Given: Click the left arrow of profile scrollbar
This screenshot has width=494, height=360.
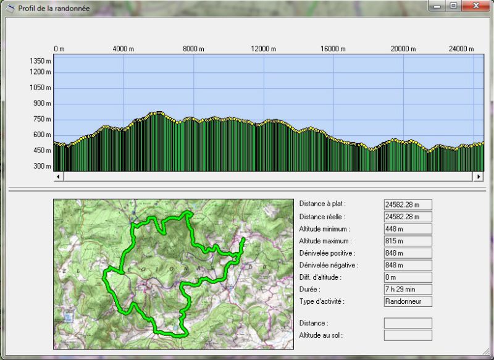Looking at the screenshot, I should click(x=59, y=177).
